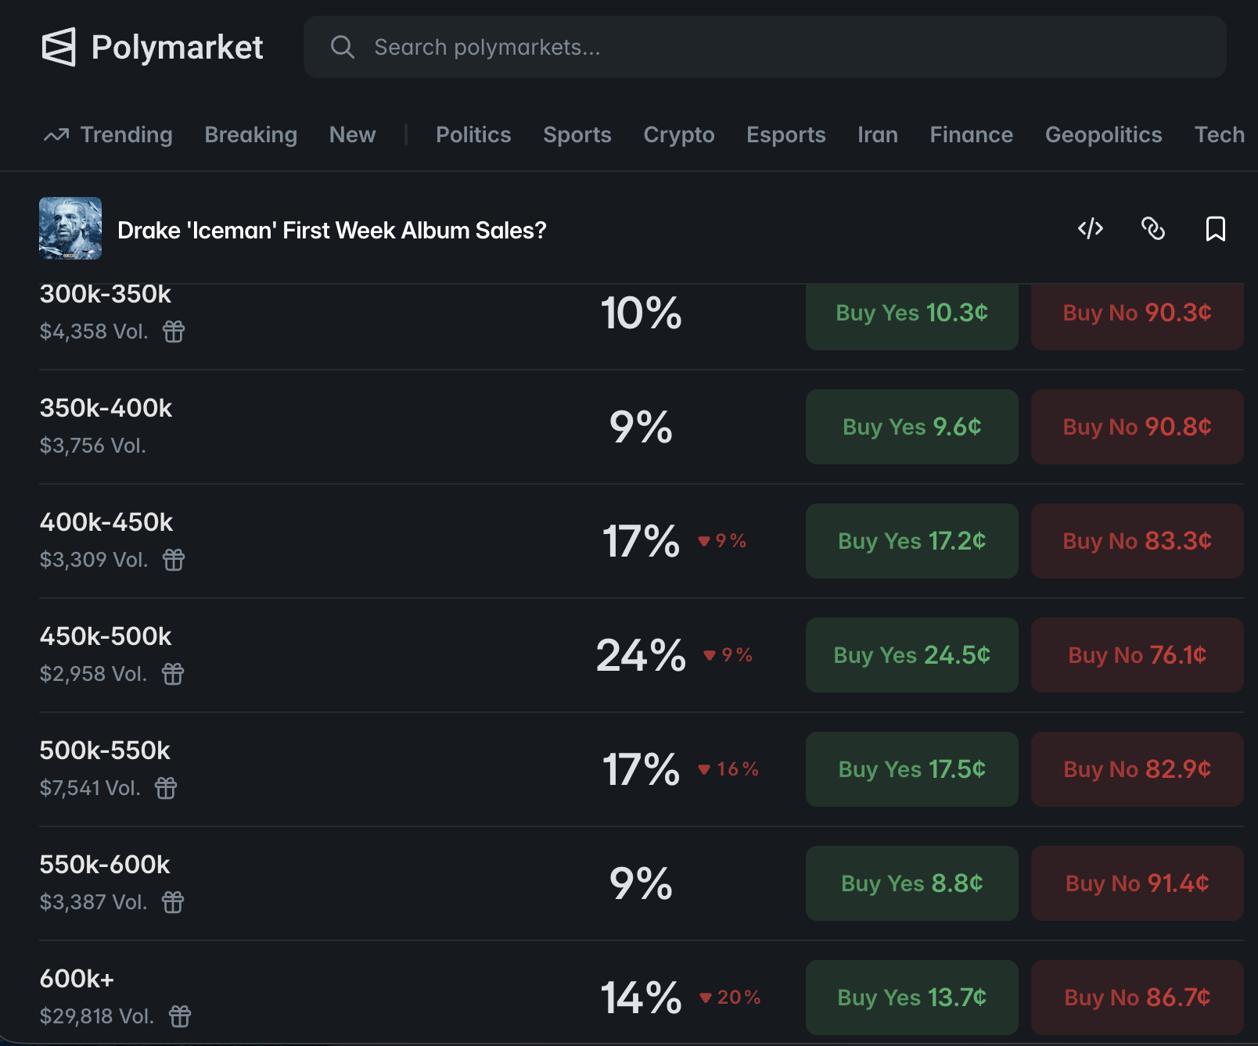This screenshot has width=1258, height=1046.
Task: Copy market link with chain icon
Action: point(1153,228)
